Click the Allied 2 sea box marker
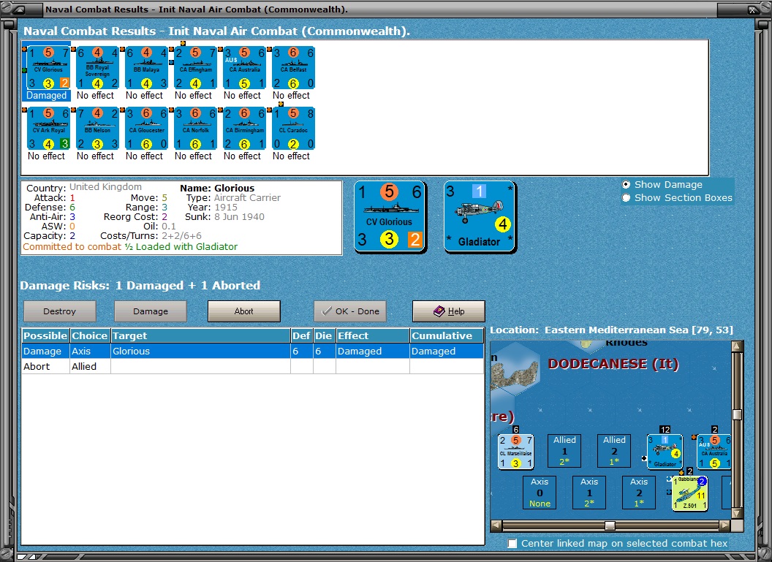Screen dimensions: 772x562 [614, 451]
